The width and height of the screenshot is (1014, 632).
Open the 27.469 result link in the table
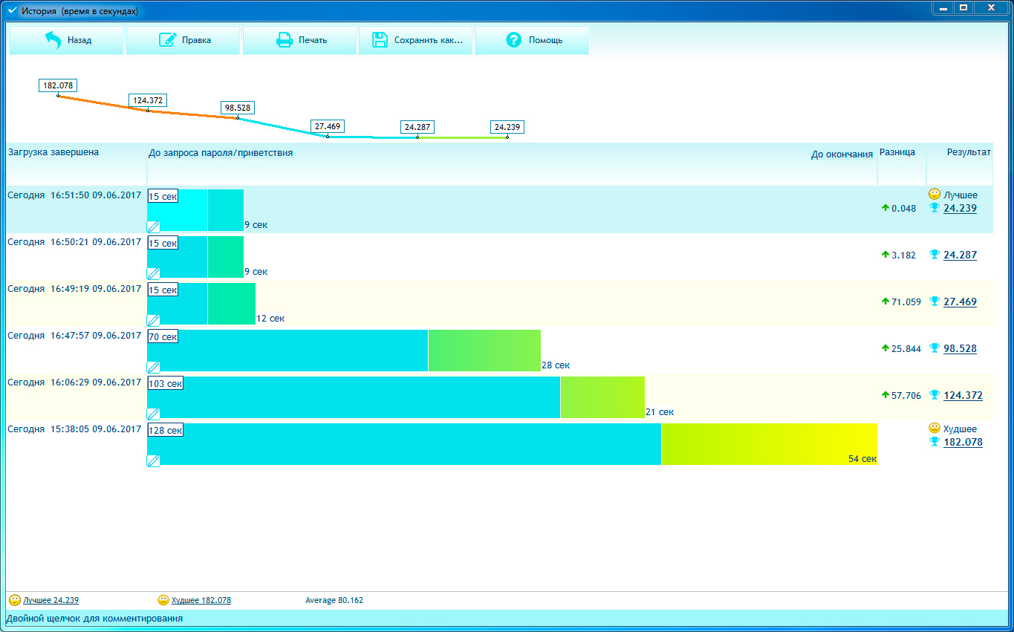click(960, 302)
